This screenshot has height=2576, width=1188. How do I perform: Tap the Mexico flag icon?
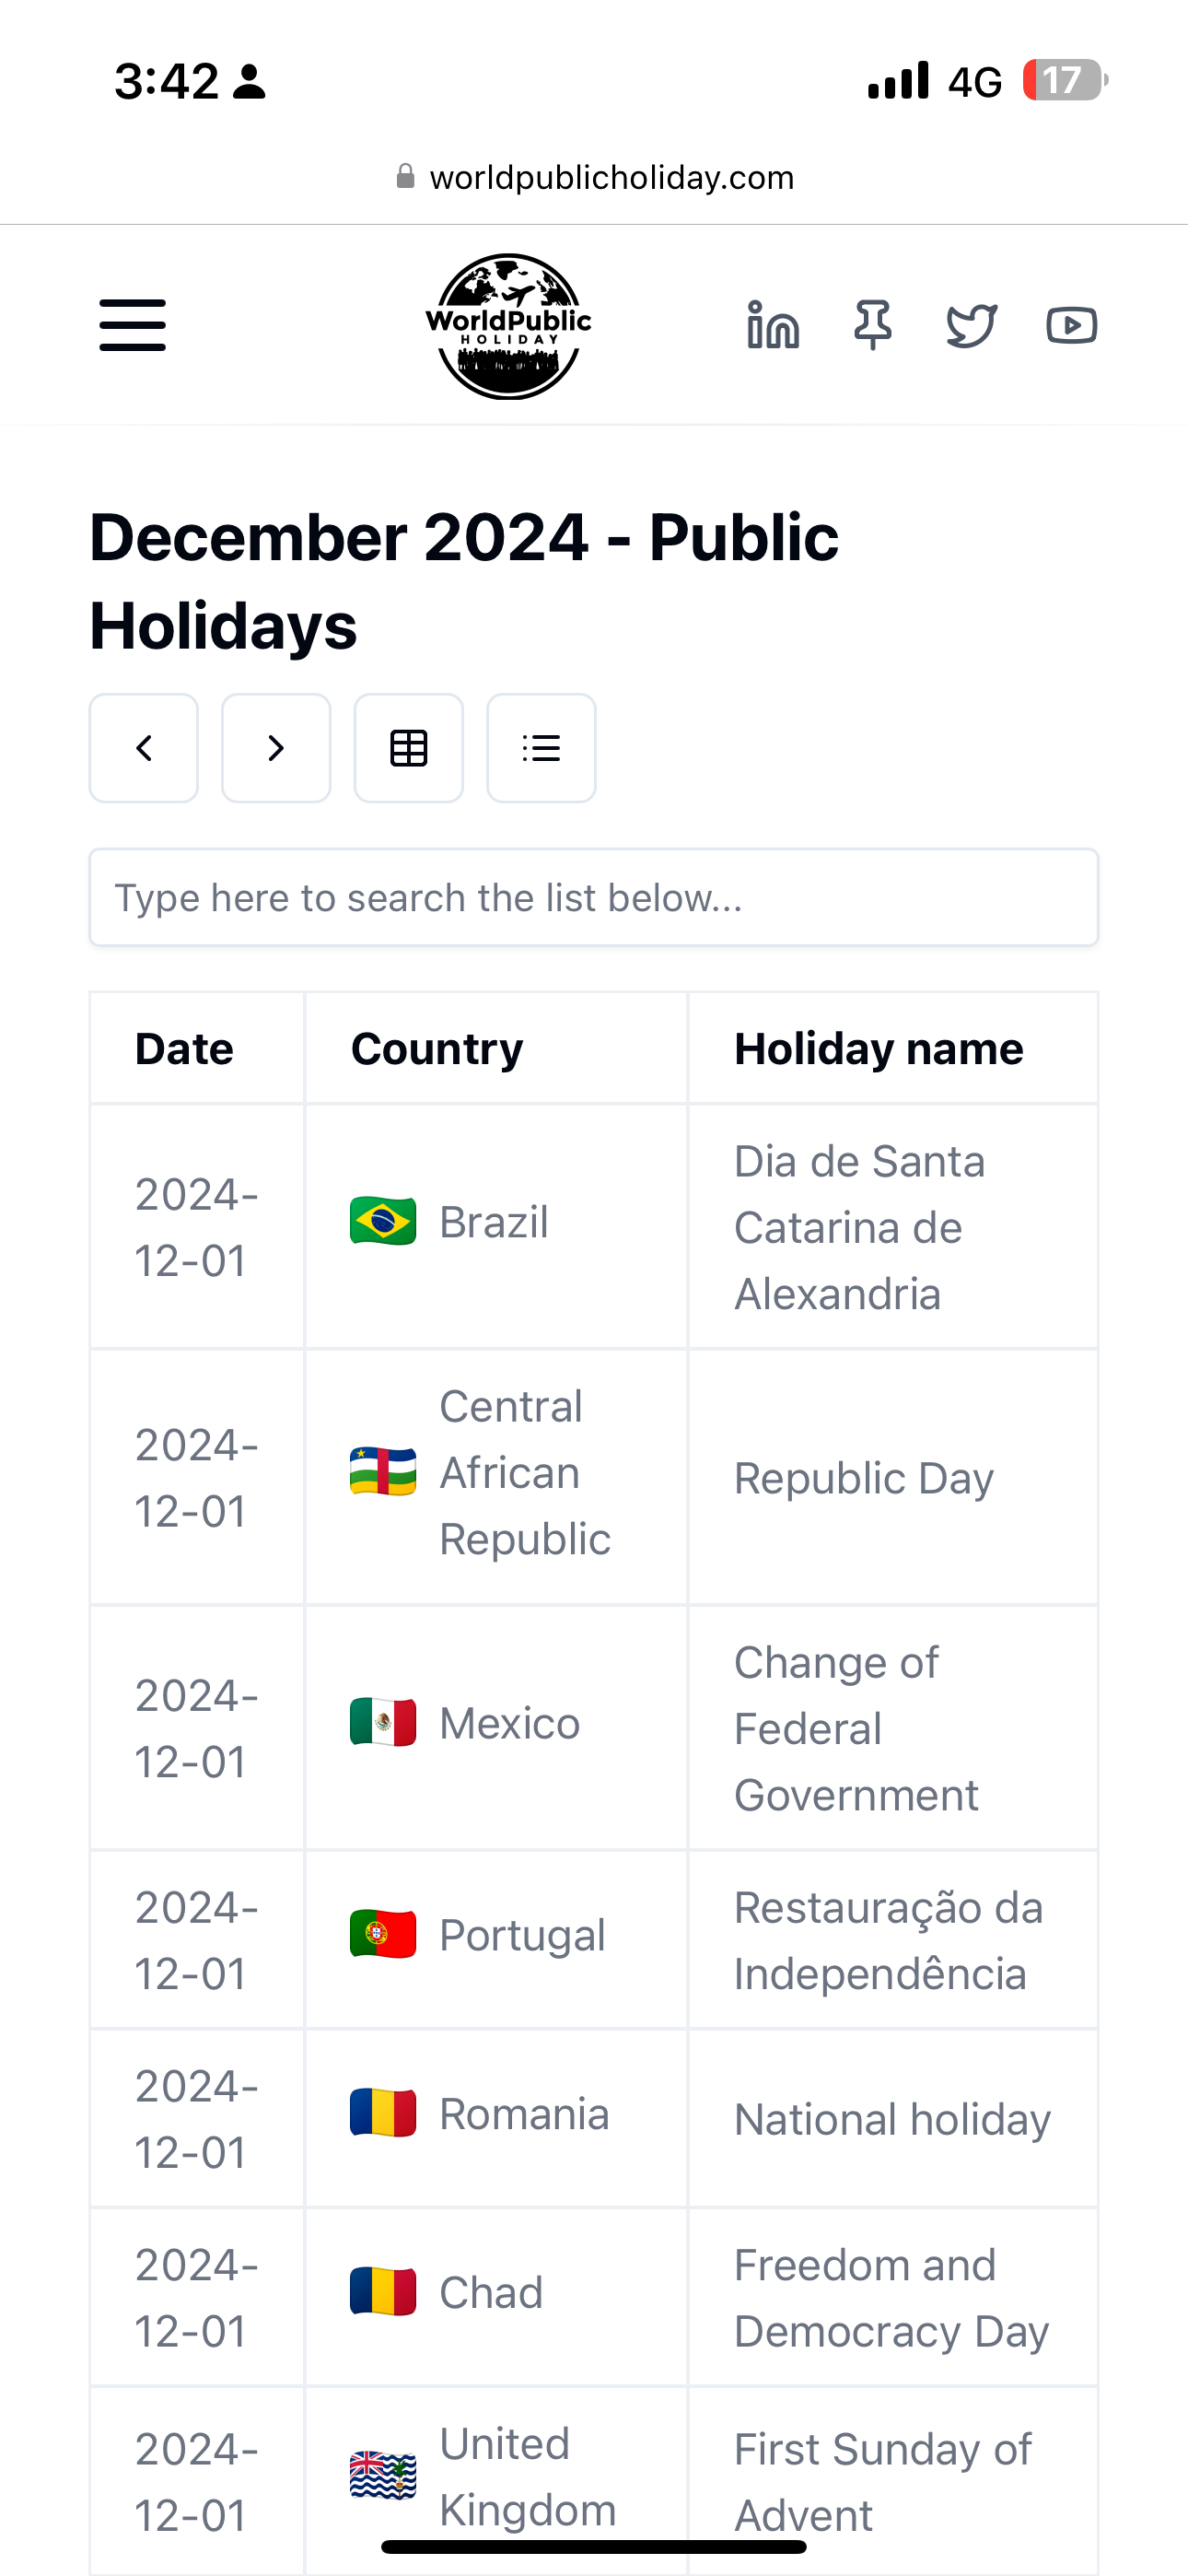383,1722
